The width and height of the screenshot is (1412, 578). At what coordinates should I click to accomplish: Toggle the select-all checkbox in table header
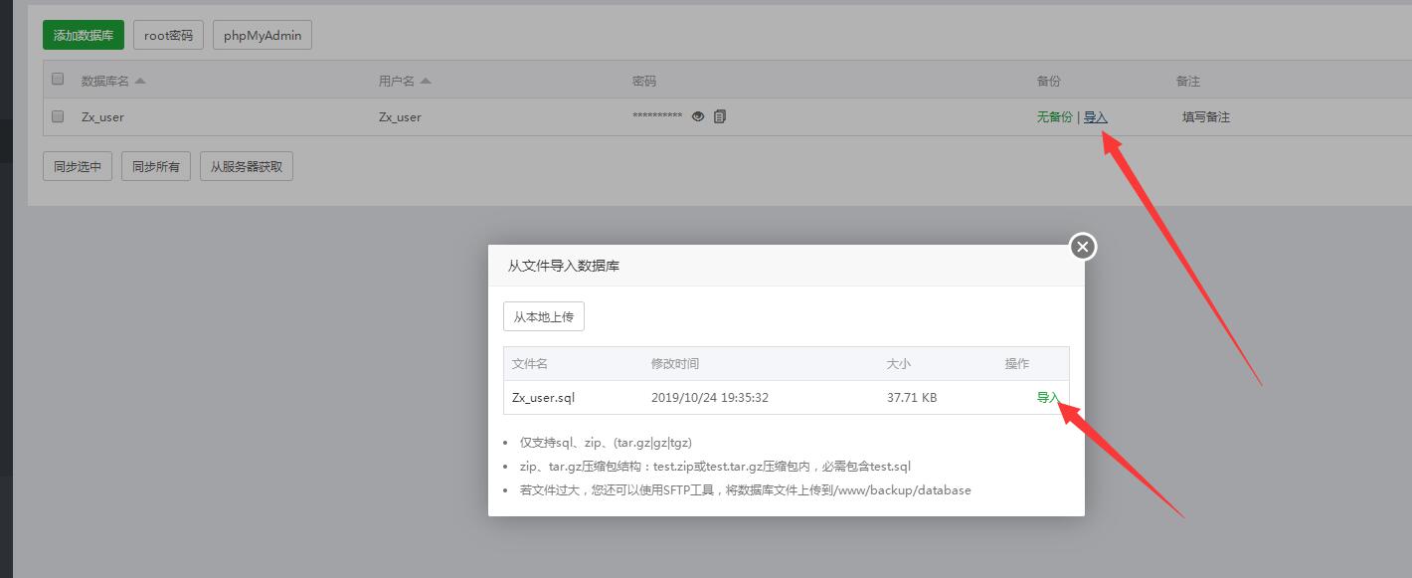point(58,80)
